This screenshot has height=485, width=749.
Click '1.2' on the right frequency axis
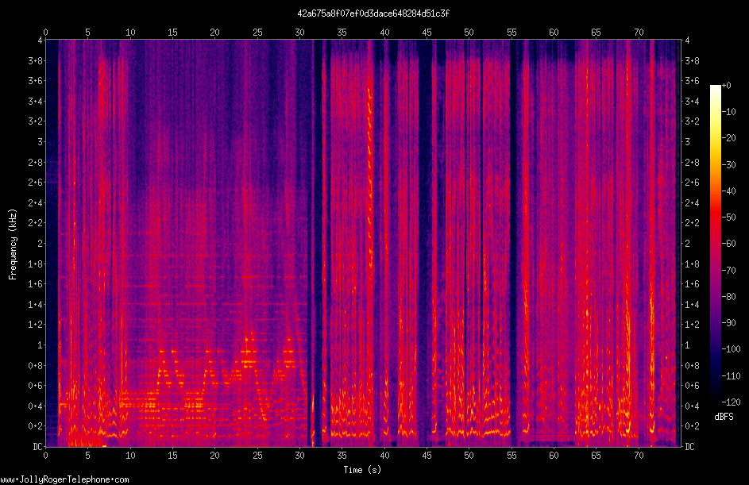pos(692,325)
